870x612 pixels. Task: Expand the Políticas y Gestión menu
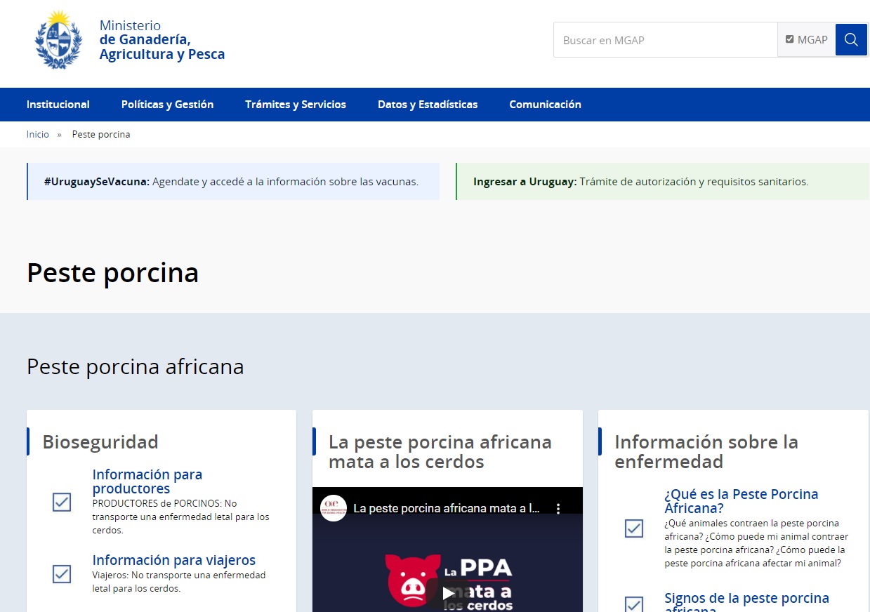pyautogui.click(x=167, y=105)
